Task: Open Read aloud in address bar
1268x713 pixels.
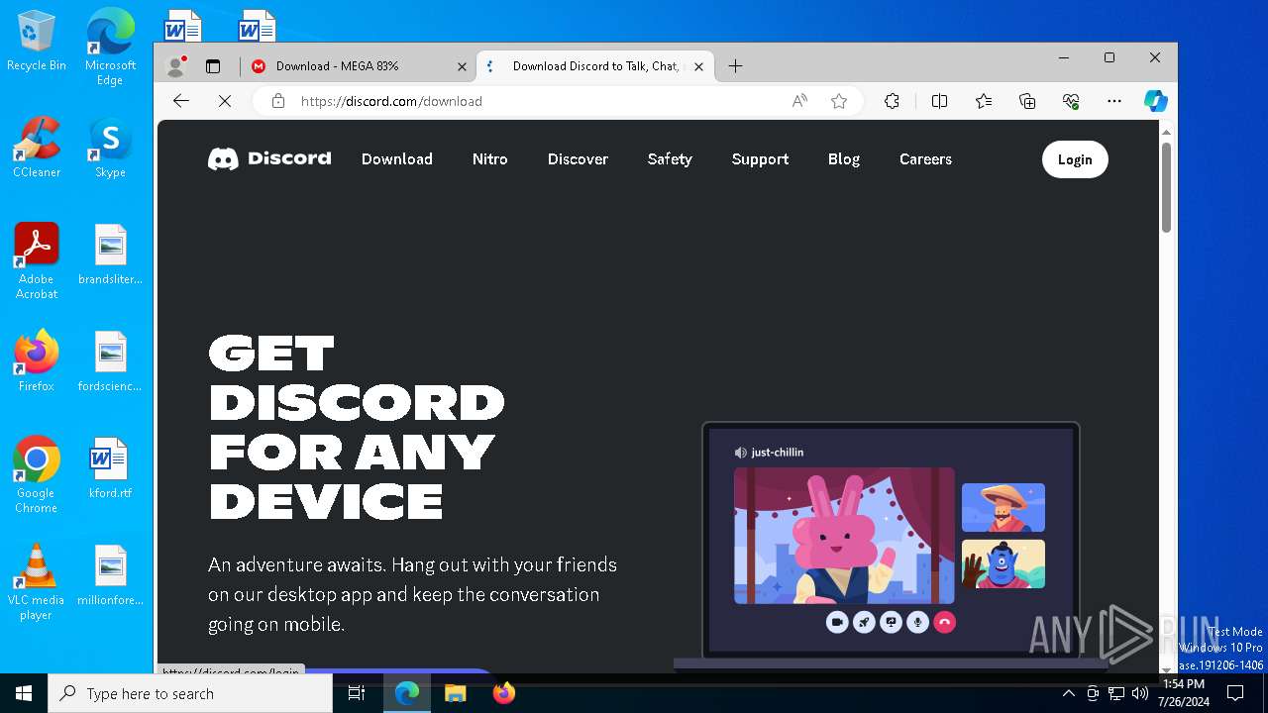Action: pyautogui.click(x=799, y=101)
